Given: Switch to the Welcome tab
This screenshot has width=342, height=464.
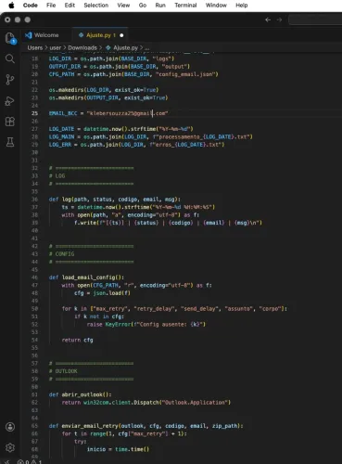Looking at the screenshot, I should [46, 35].
